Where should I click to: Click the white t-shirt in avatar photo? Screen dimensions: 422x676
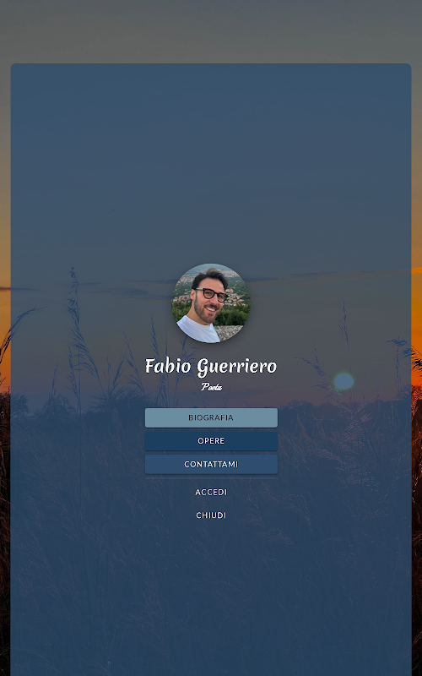[x=199, y=330]
